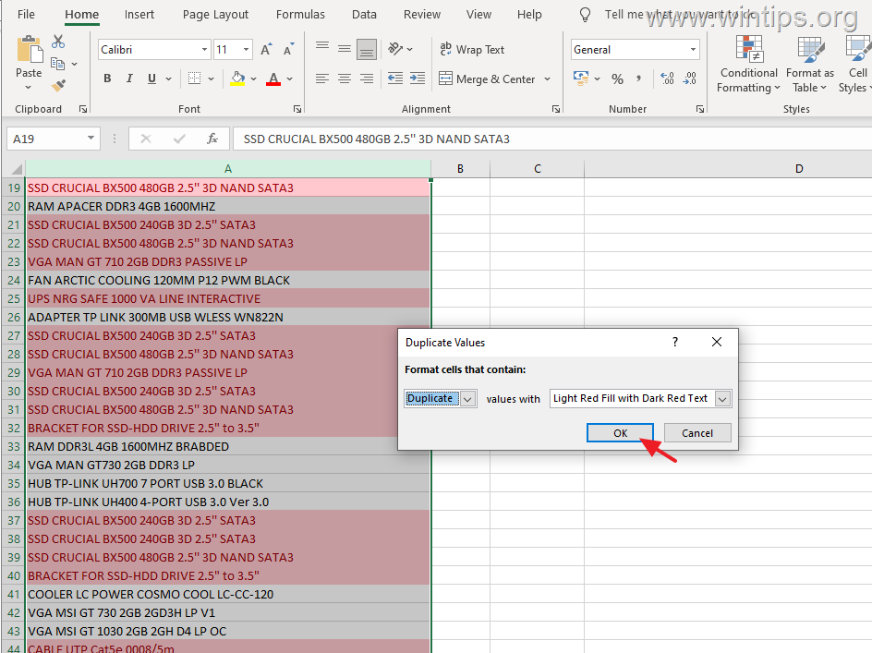Open the Calibri font name dropdown
Viewport: 872px width, 653px height.
coord(204,50)
